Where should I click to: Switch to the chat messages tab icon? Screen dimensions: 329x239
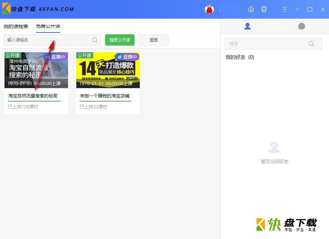301,26
